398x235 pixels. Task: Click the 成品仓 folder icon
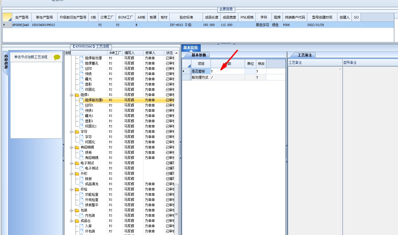coord(77,221)
